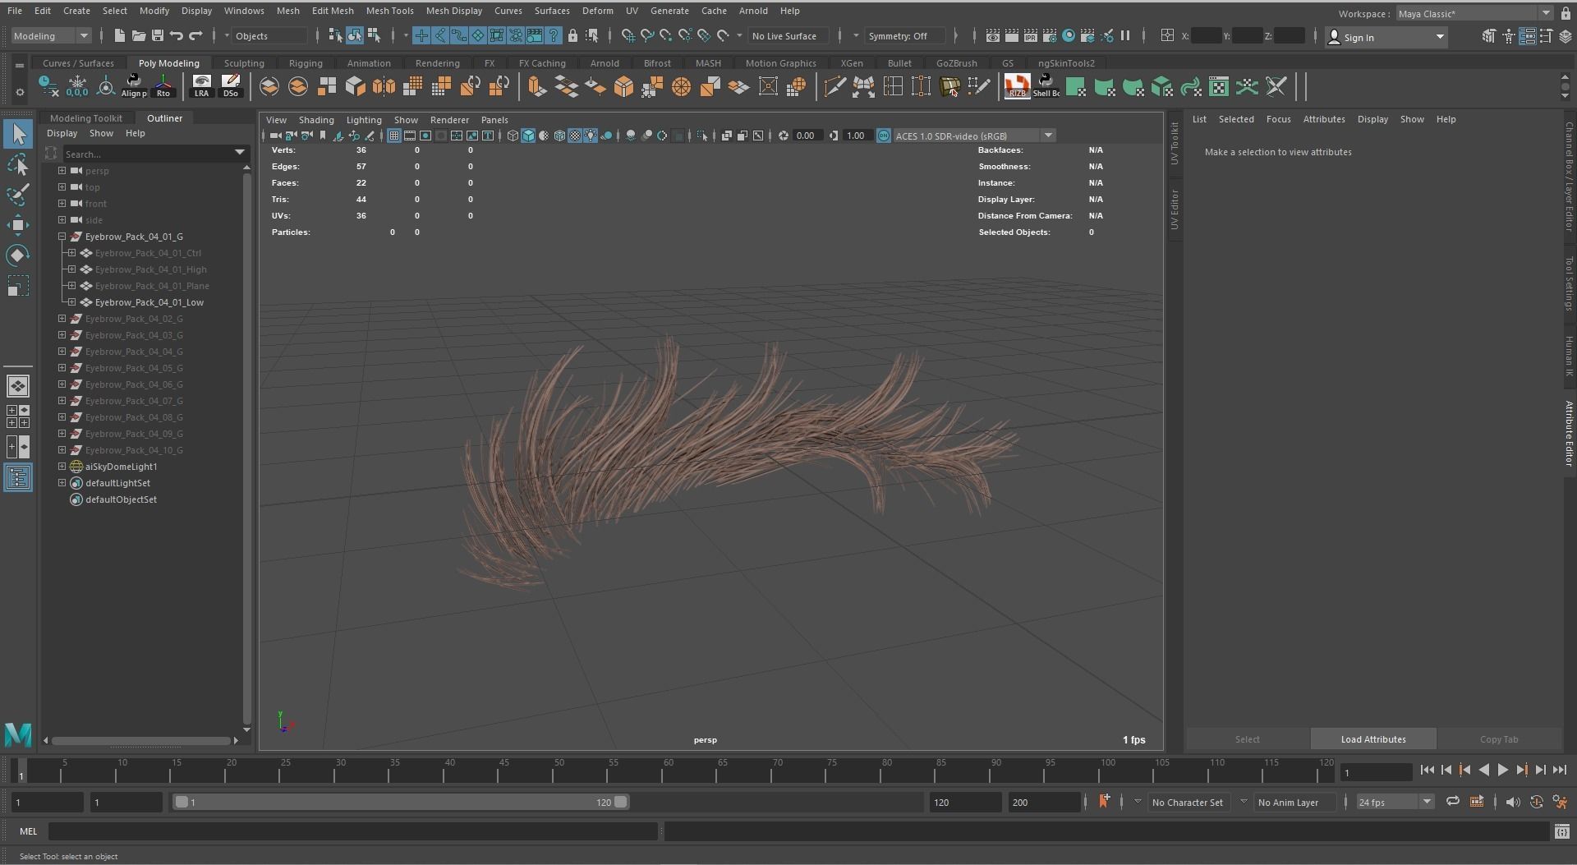
Task: Click the Align p python shelf icon
Action: (134, 85)
